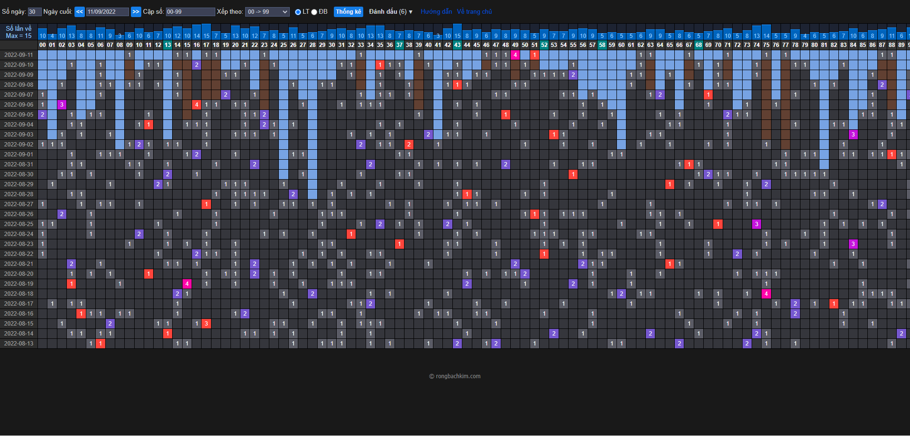Screen dimensions: 910x436
Task: Click the red 4 cell in row 2022-09-06
Action: (x=197, y=105)
